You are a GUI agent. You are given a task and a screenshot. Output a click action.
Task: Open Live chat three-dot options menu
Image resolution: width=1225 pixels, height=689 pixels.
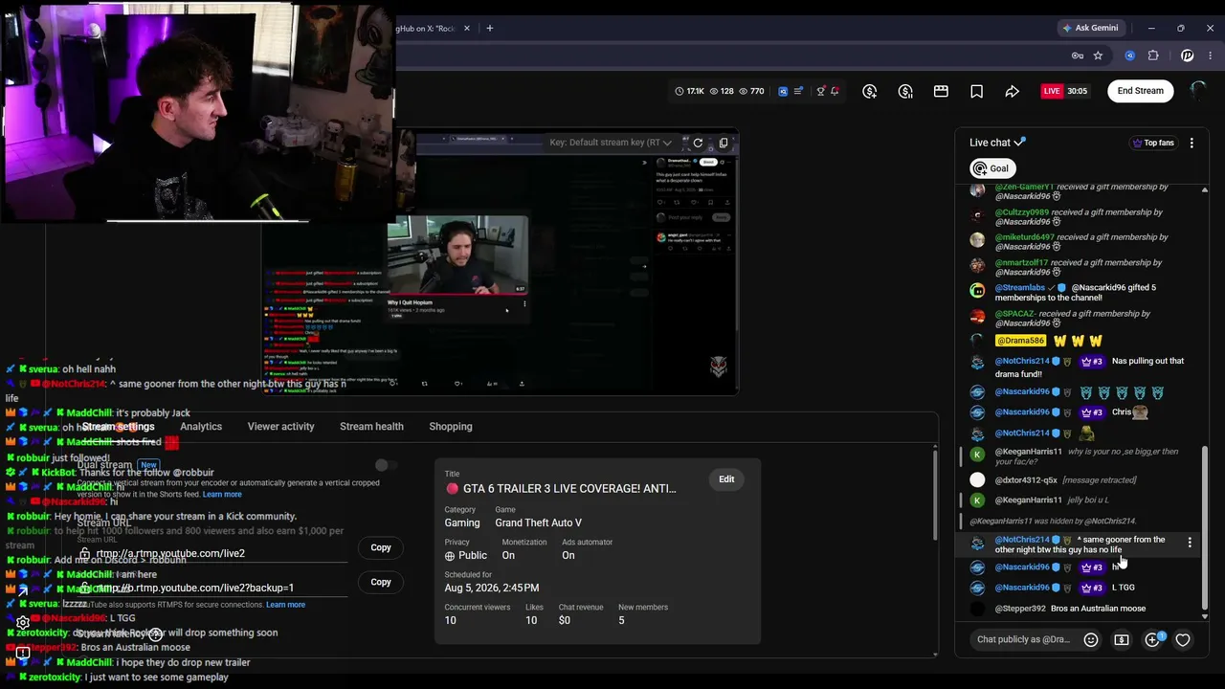(x=1192, y=143)
